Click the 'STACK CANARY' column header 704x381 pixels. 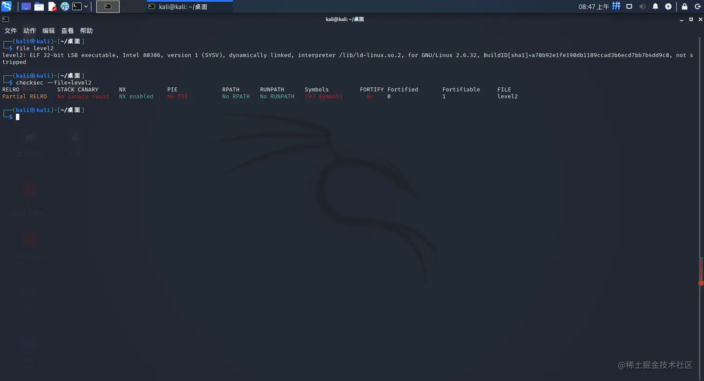point(78,90)
